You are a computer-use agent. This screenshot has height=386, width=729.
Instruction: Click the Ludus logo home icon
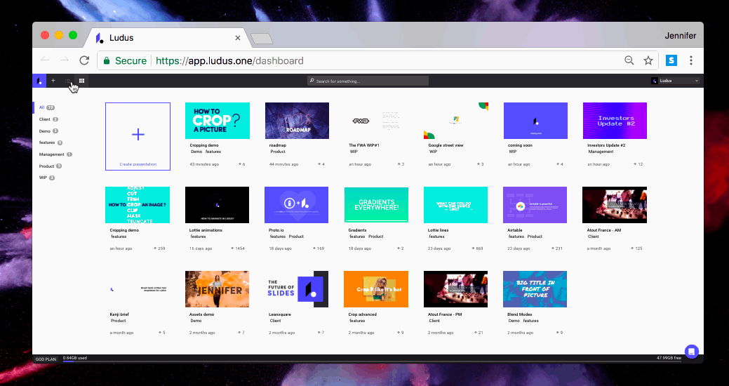tap(39, 81)
